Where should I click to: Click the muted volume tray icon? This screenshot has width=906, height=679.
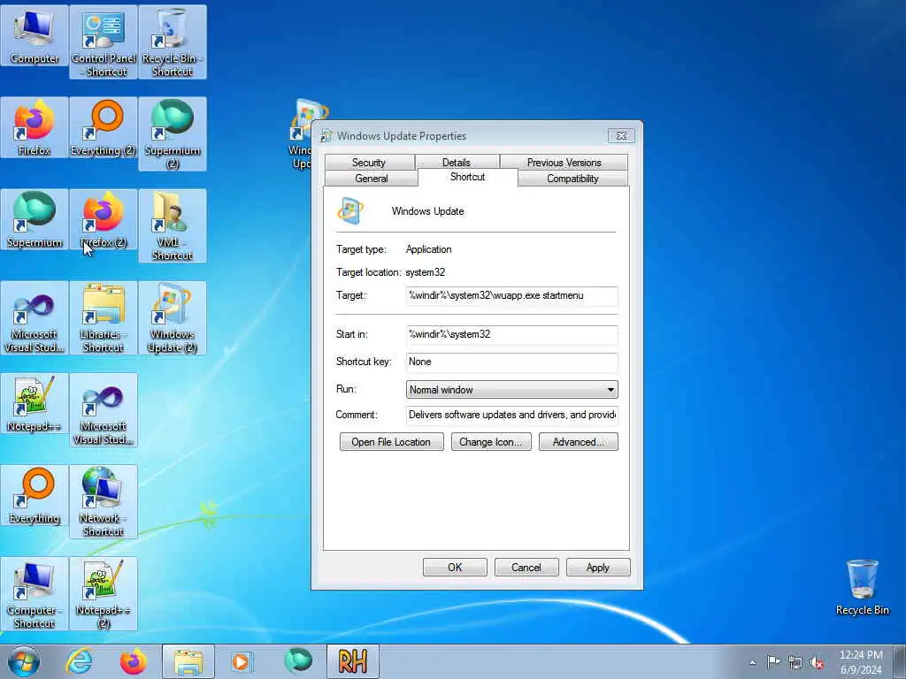point(817,662)
